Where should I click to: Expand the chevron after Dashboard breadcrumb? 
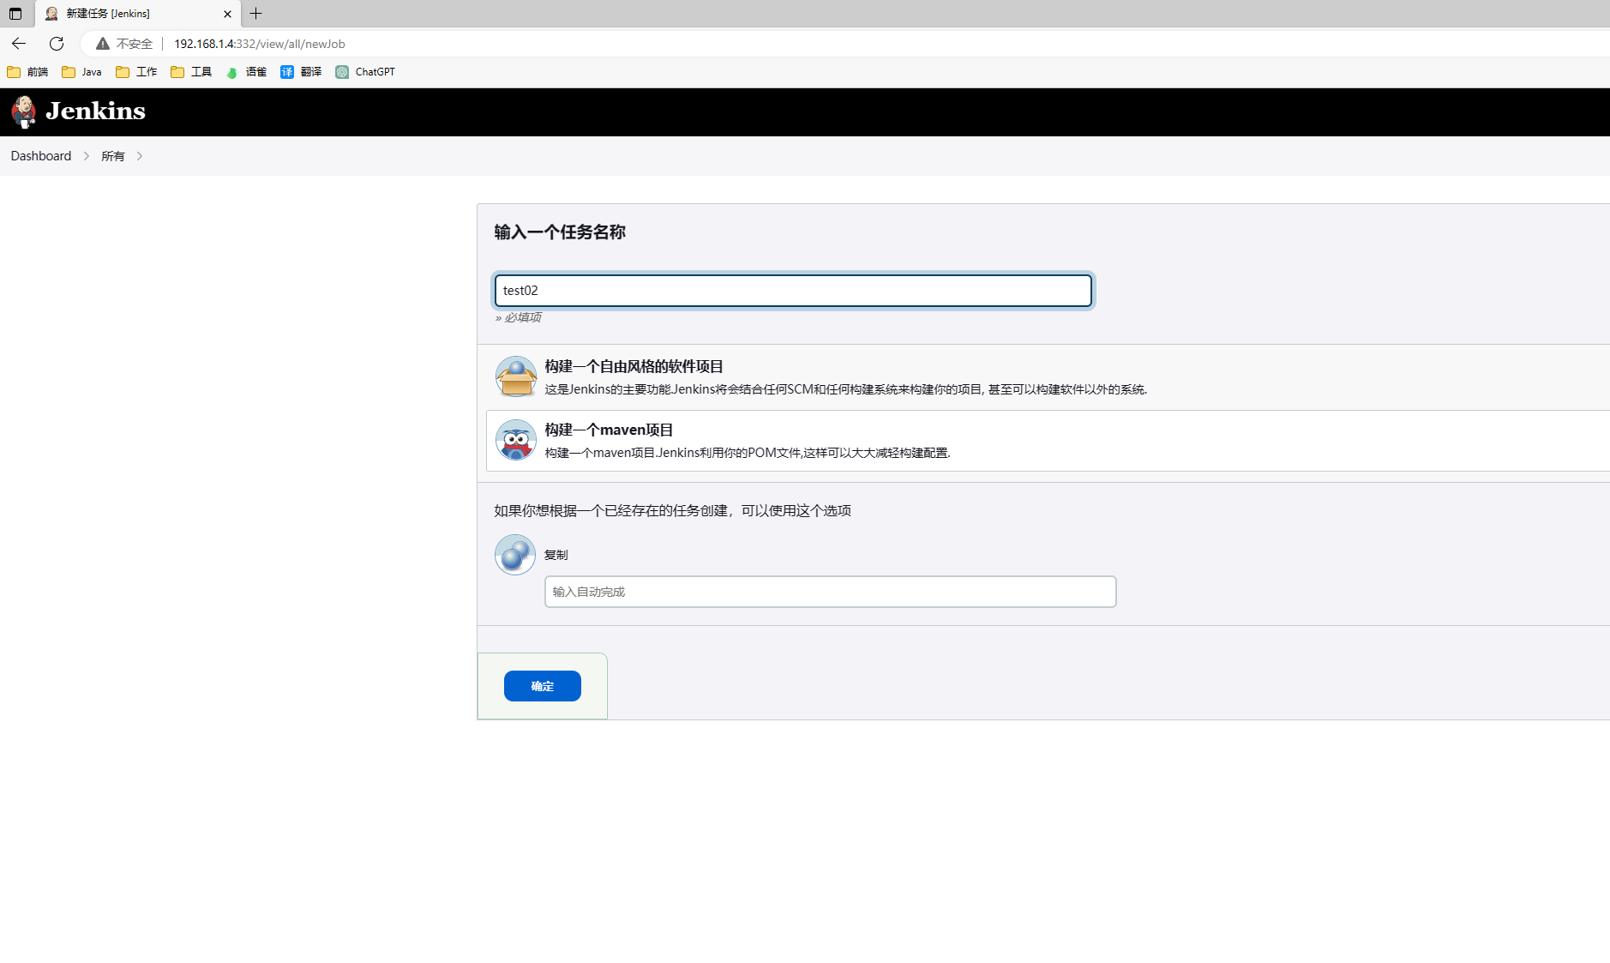[87, 156]
